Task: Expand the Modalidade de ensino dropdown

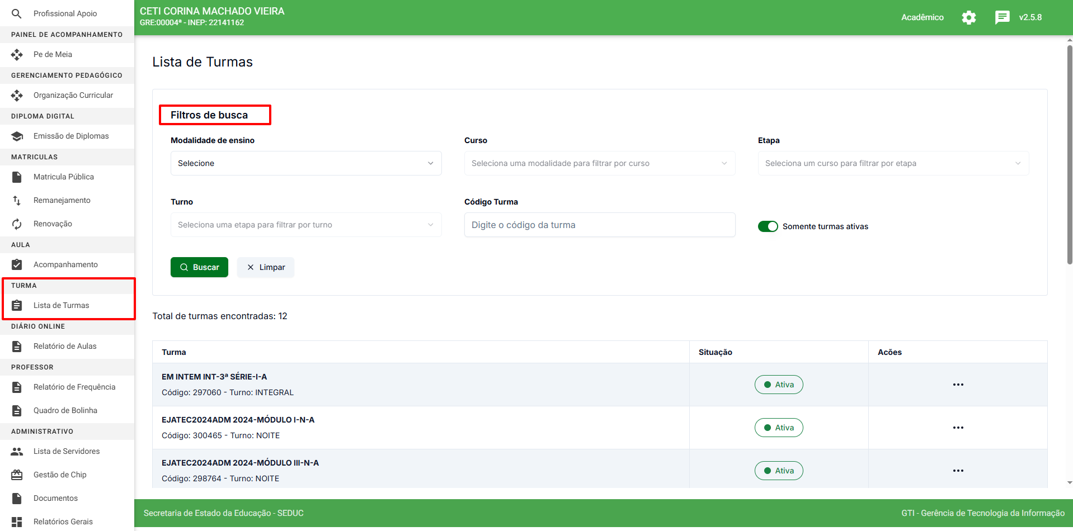Action: pos(305,163)
